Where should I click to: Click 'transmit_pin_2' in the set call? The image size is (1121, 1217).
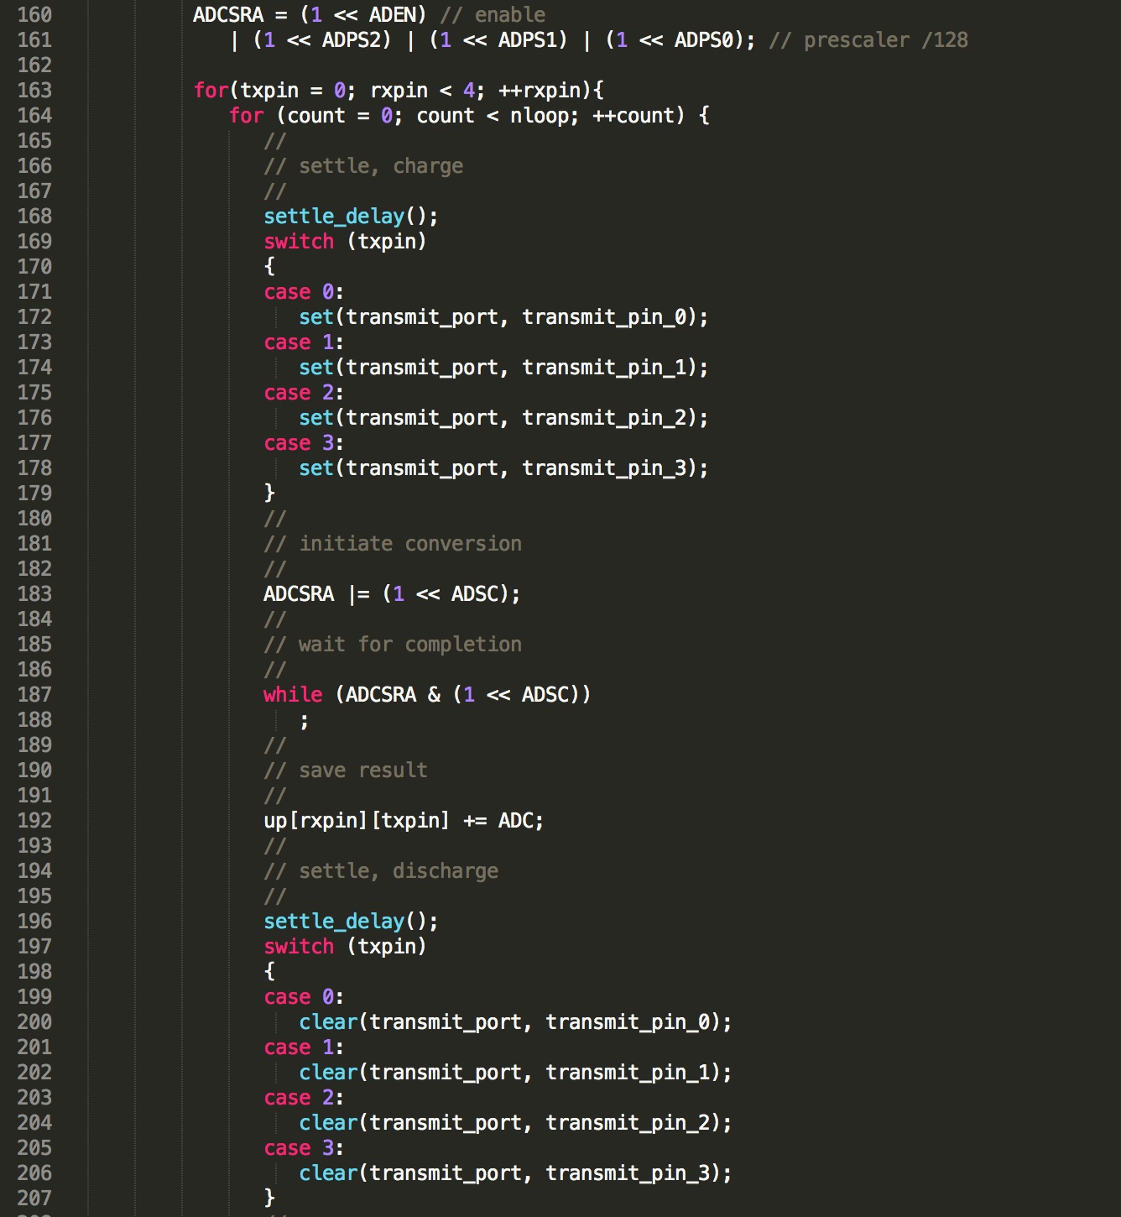pos(604,418)
